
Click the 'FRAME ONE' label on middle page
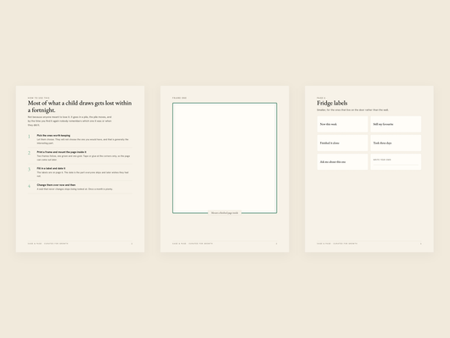(x=179, y=98)
